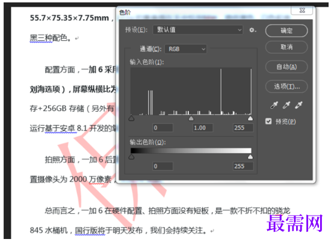Open the 通道 channel dropdown RGB
Viewport: 334px width, 242px height.
click(x=185, y=49)
